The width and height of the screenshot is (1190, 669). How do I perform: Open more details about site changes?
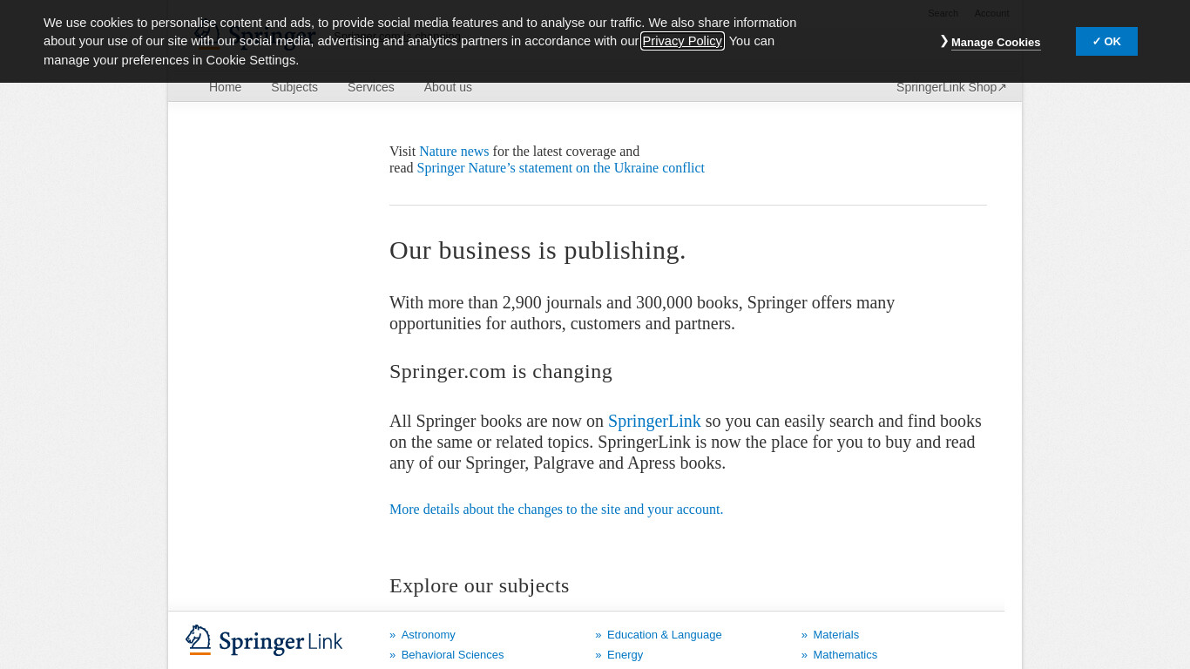point(556,510)
